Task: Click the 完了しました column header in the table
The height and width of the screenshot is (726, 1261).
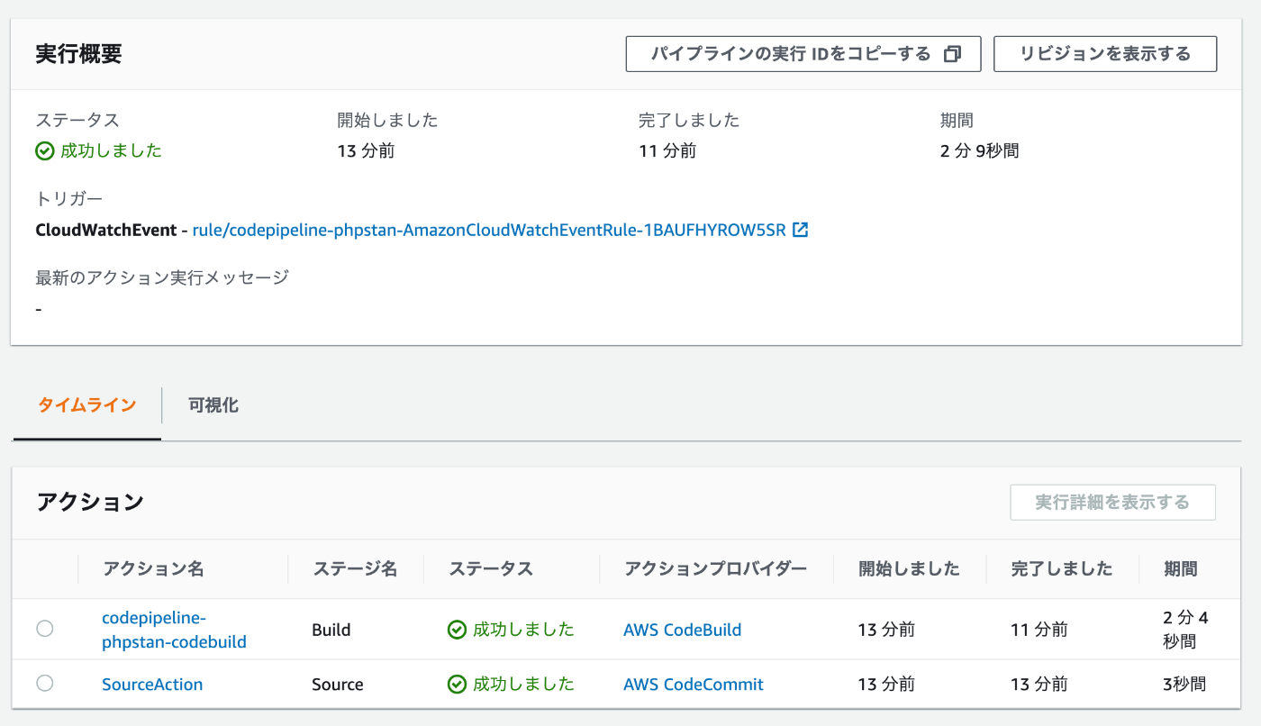Action: click(x=1062, y=569)
